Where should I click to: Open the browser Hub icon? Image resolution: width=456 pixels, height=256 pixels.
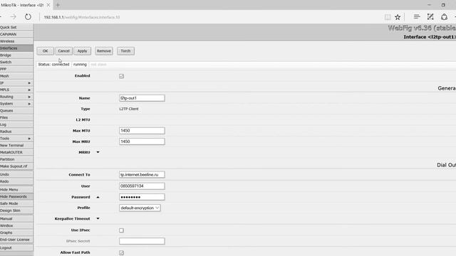pyautogui.click(x=417, y=17)
